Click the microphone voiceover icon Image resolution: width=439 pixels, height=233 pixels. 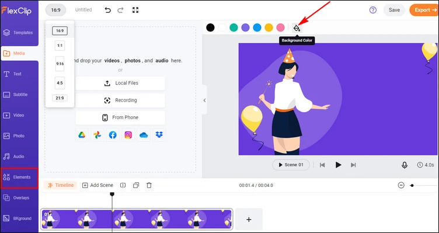(405, 165)
